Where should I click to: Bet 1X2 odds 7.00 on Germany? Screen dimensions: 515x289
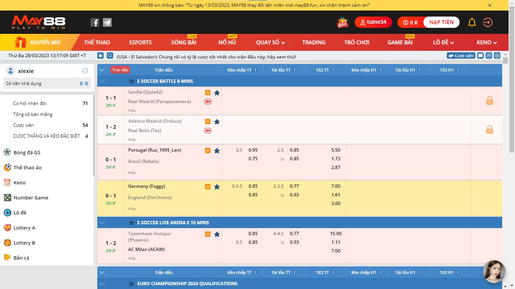(336, 186)
